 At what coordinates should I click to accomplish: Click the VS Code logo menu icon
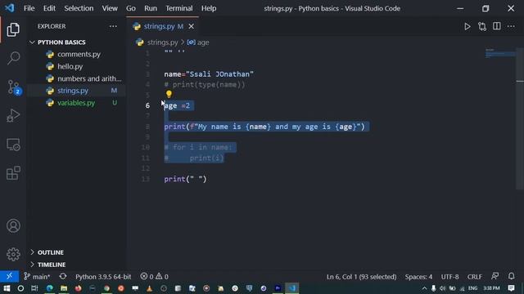[9, 8]
